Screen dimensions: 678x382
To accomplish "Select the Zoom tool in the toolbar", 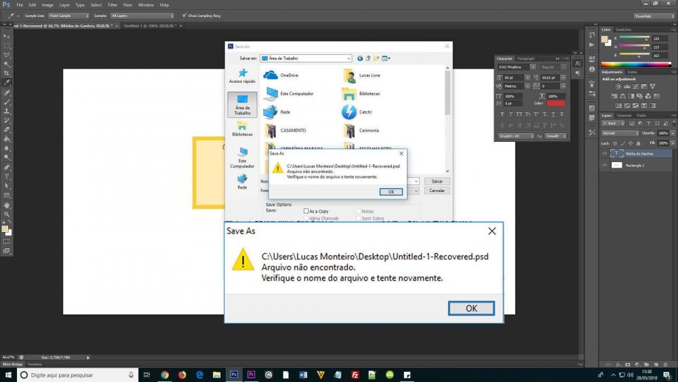I will point(7,214).
